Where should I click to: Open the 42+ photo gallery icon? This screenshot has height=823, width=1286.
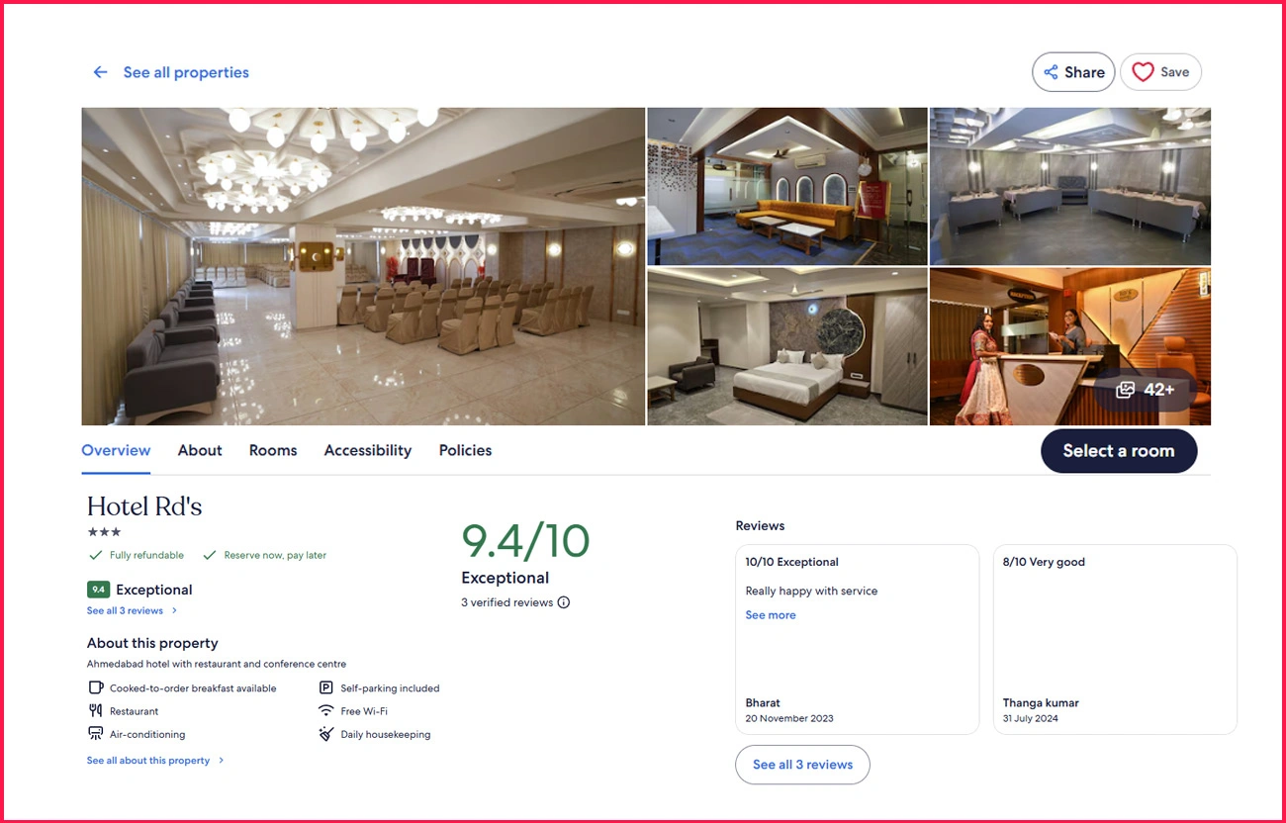(x=1125, y=390)
